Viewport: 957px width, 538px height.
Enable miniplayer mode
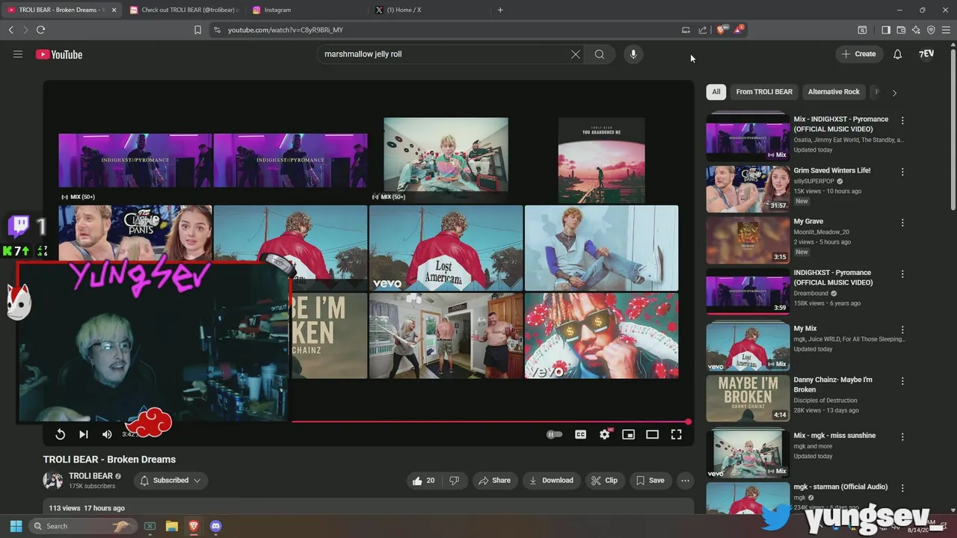coord(629,434)
